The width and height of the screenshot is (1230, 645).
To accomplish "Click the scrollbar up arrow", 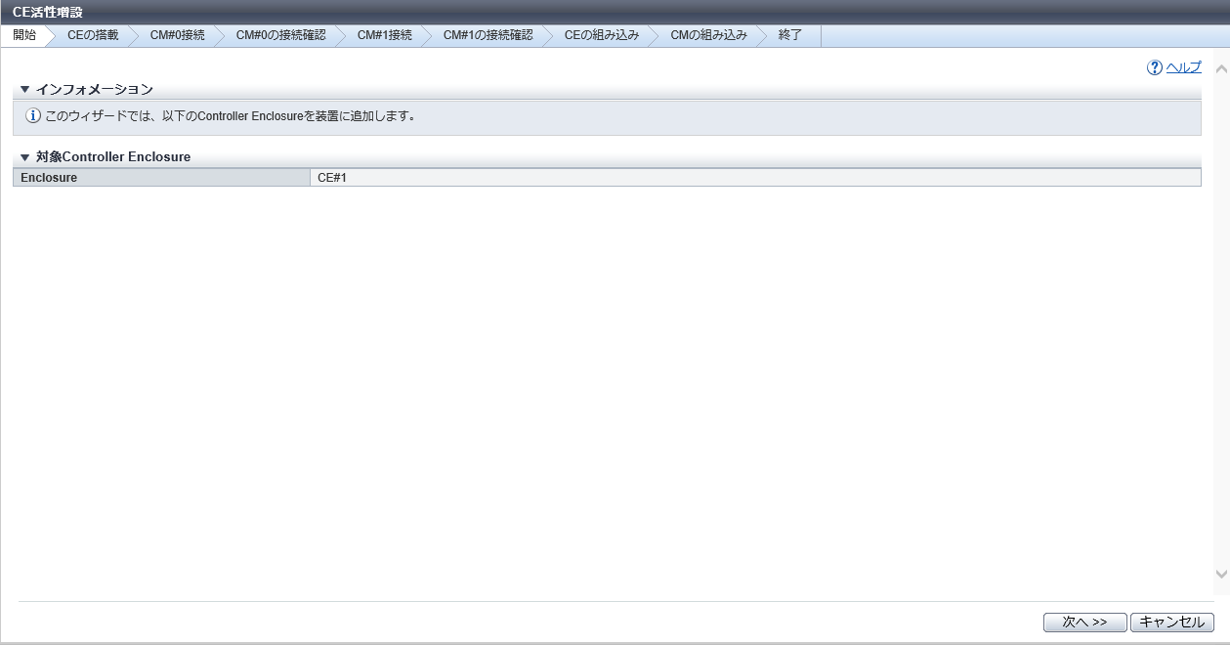I will click(x=1220, y=69).
